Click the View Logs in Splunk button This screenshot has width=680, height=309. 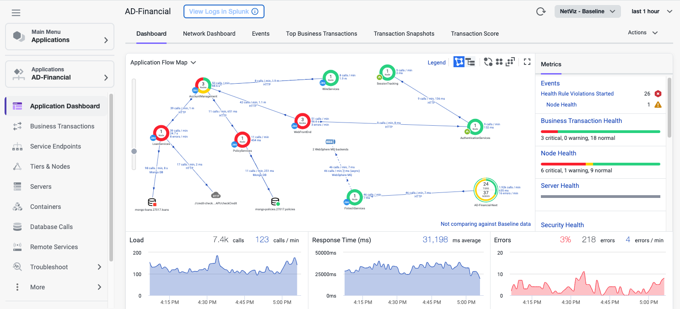click(224, 11)
